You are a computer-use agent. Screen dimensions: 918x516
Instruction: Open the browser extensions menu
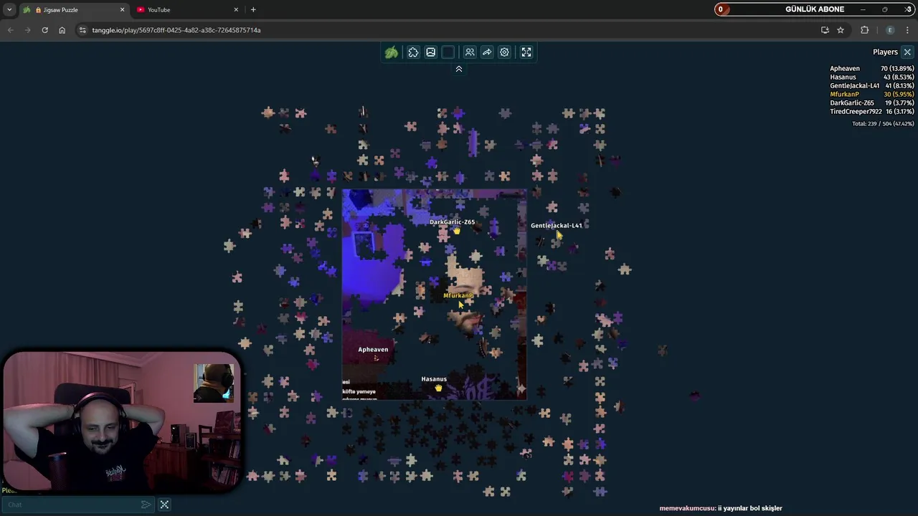coord(864,30)
